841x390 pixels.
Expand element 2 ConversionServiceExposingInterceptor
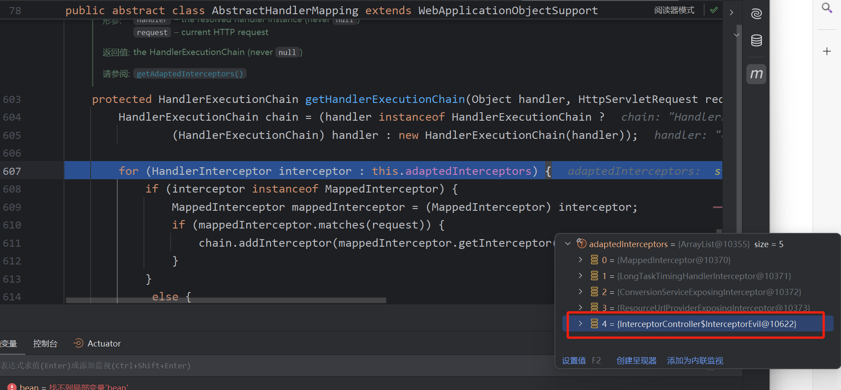tap(580, 292)
